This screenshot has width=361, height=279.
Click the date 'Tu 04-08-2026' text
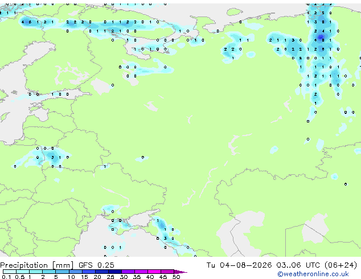[x=239, y=265]
